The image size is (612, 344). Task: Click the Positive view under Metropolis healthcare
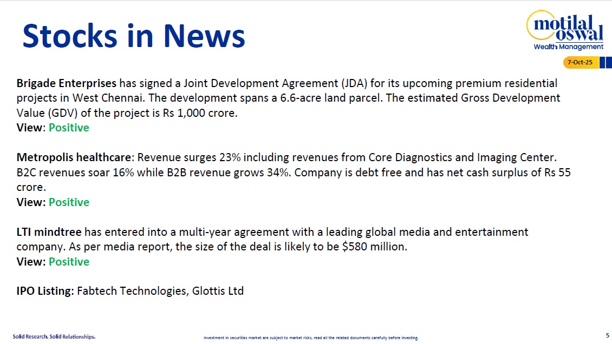click(69, 202)
